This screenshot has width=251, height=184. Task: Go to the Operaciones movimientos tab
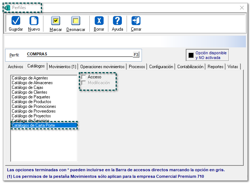point(103,67)
